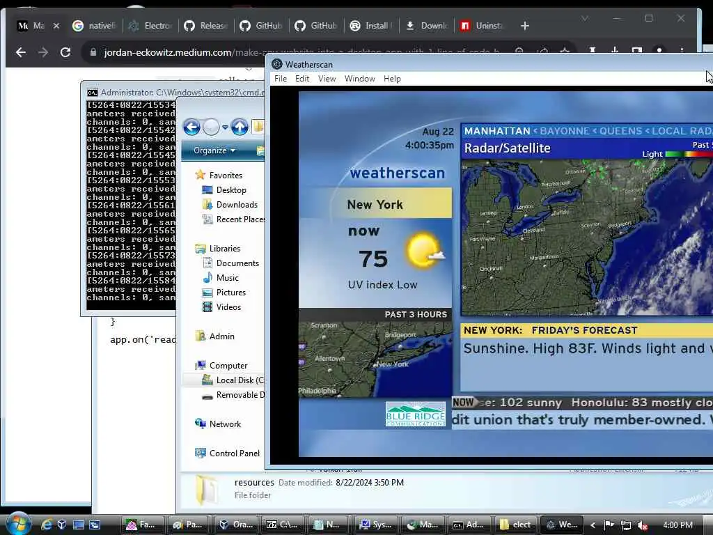Launch Internet Explorer from quick launch

[47, 525]
